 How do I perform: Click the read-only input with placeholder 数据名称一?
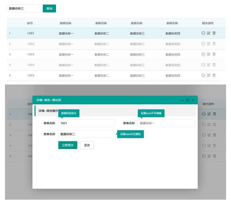[166, 123]
